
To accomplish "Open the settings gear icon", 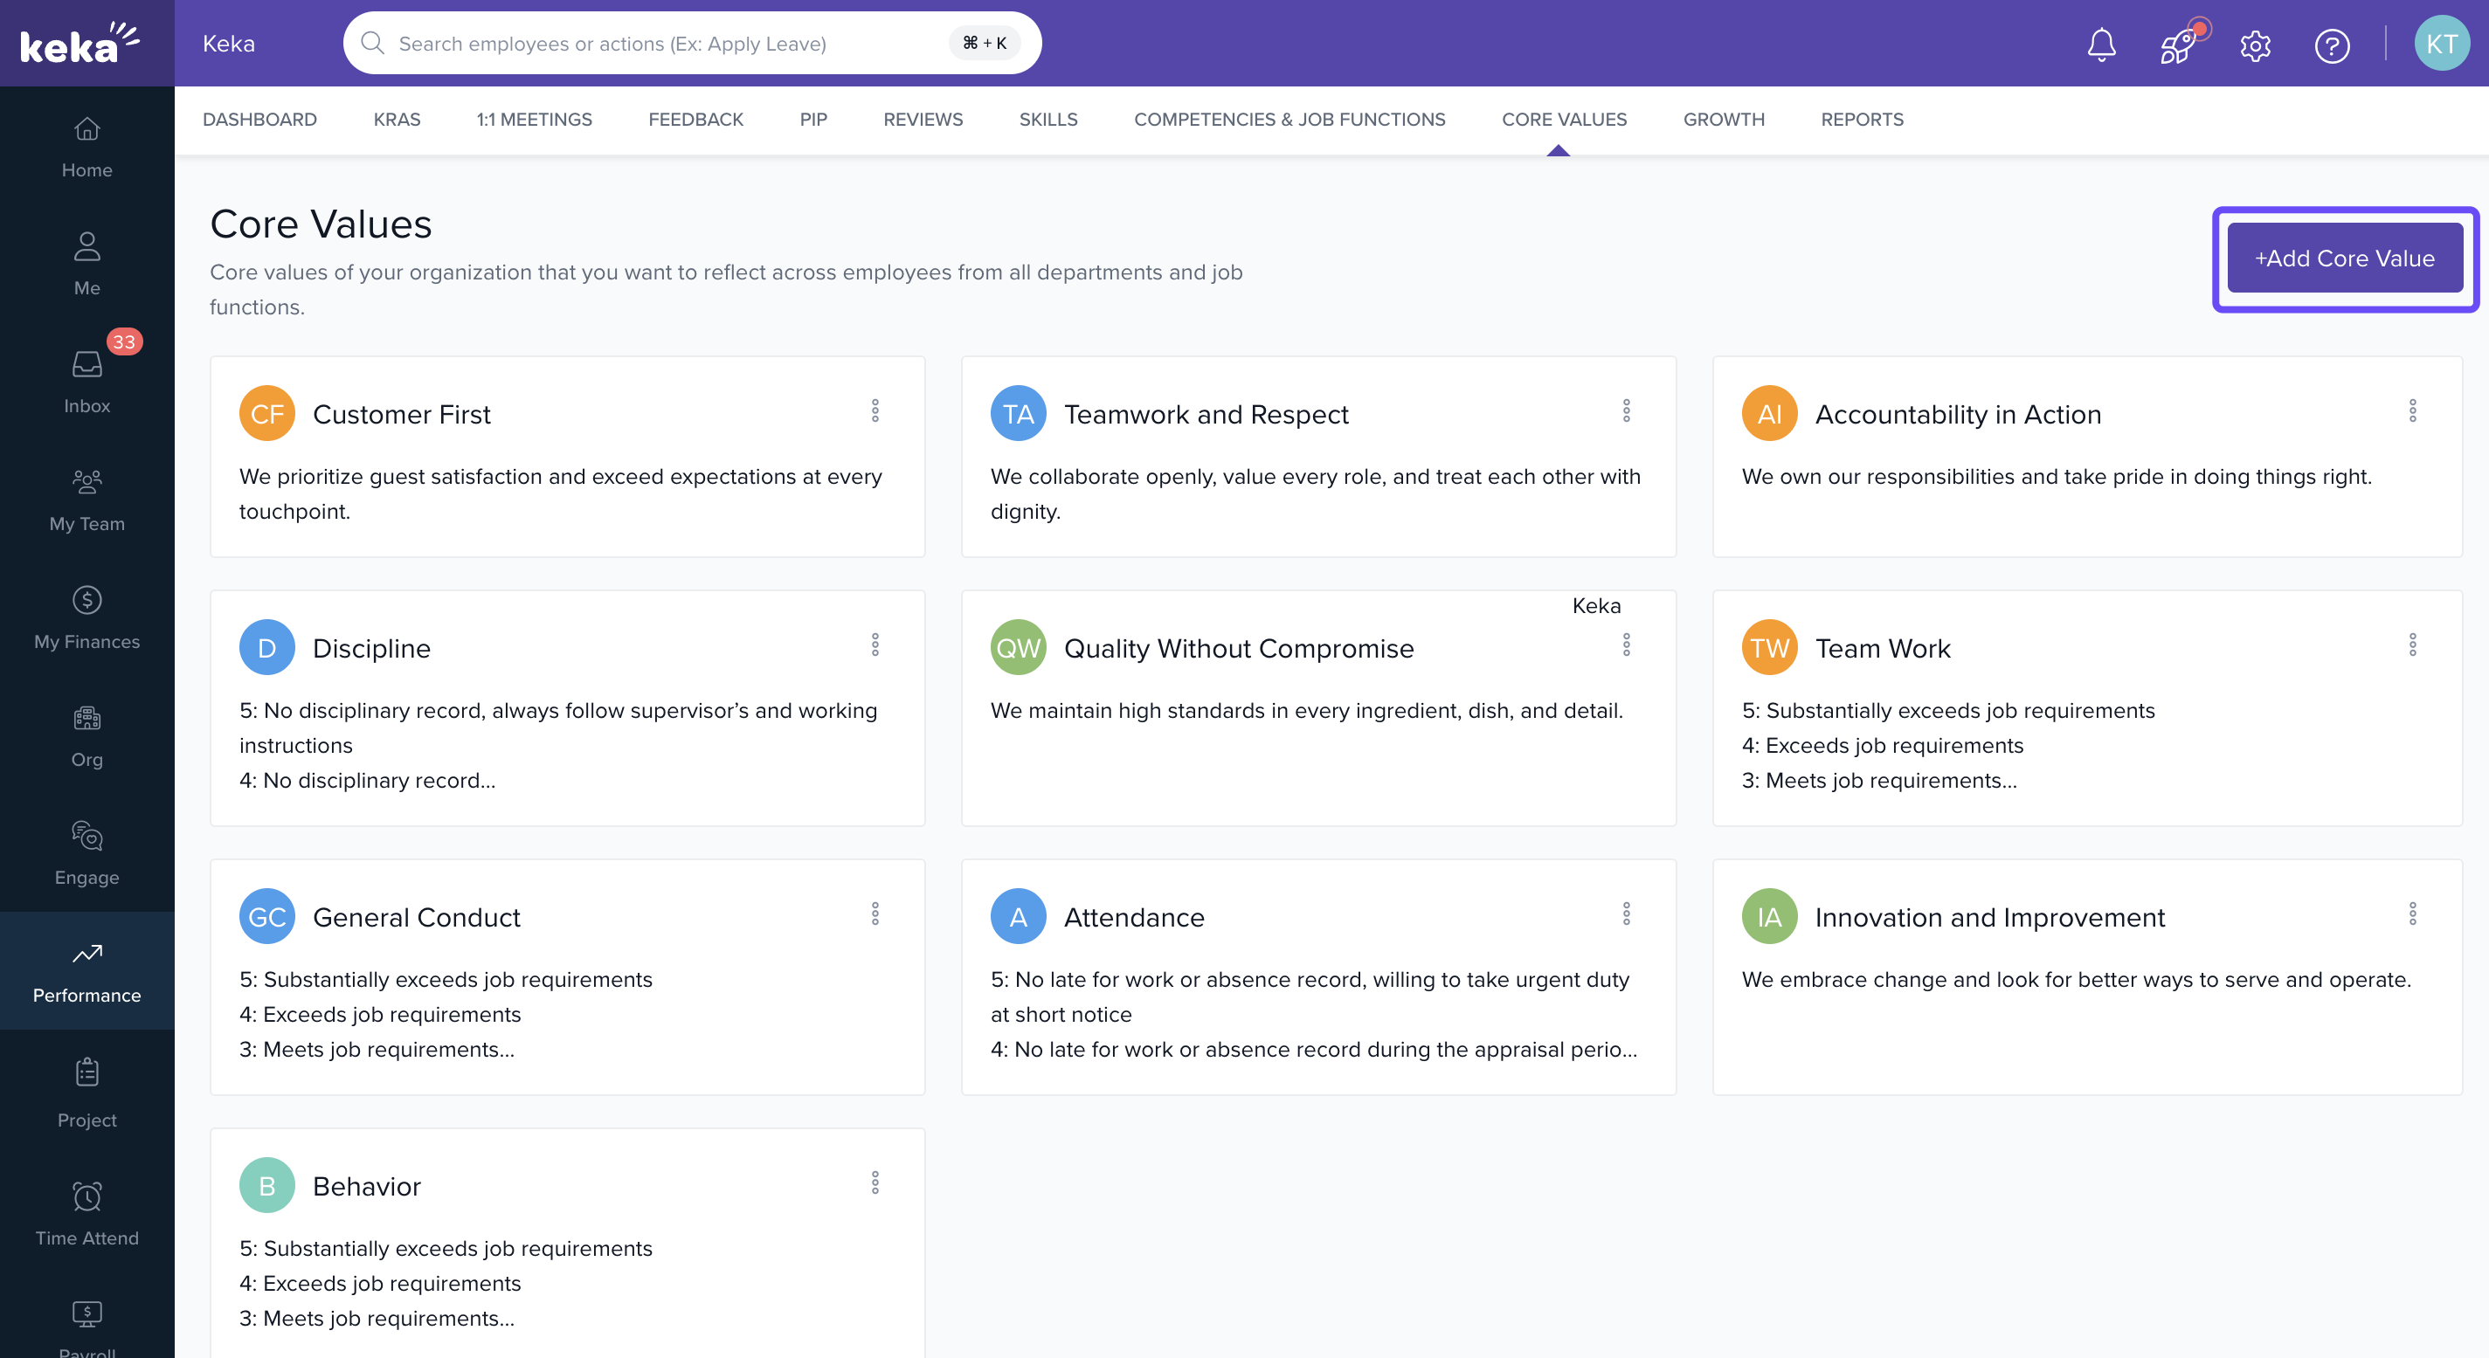I will 2255,45.
